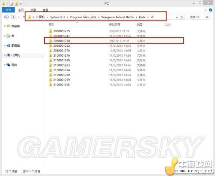
Task: Expand the Libraries tree node
Action: [5, 36]
